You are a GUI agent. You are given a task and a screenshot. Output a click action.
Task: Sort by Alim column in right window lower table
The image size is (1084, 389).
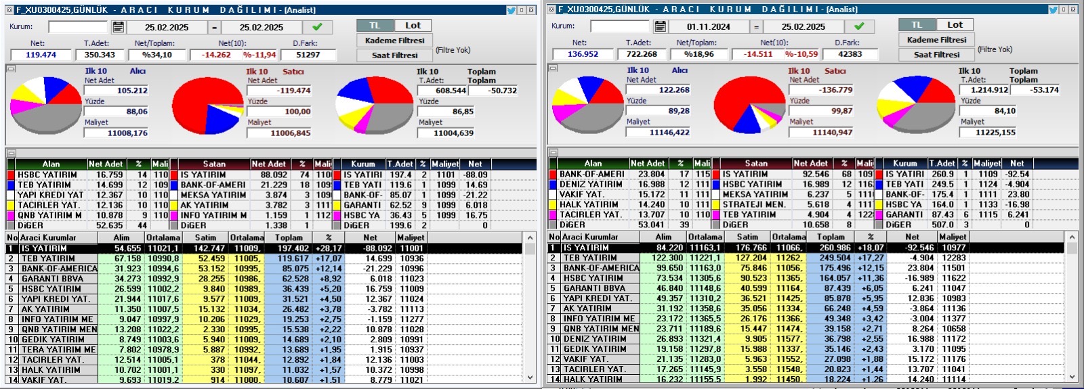pyautogui.click(x=663, y=237)
